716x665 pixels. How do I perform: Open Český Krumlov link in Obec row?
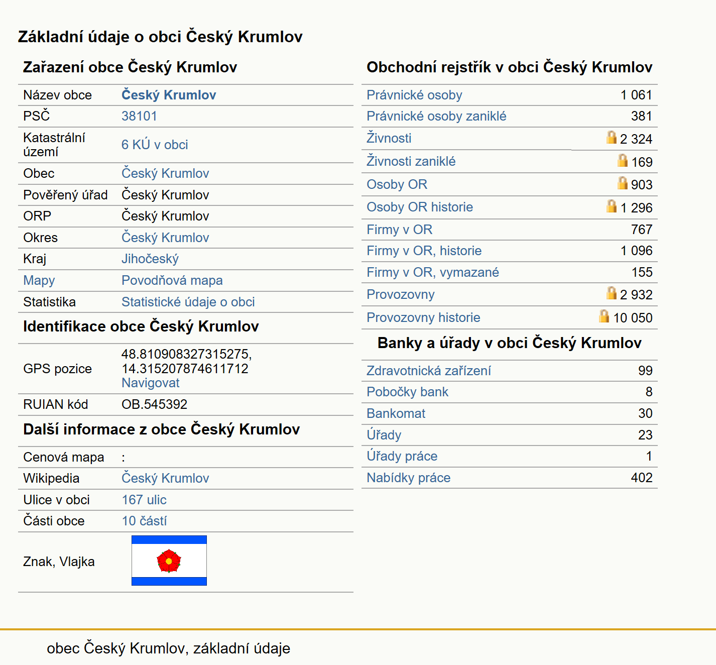click(x=165, y=173)
